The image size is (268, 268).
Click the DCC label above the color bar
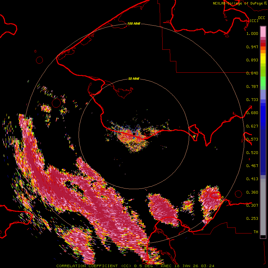(x=261, y=18)
